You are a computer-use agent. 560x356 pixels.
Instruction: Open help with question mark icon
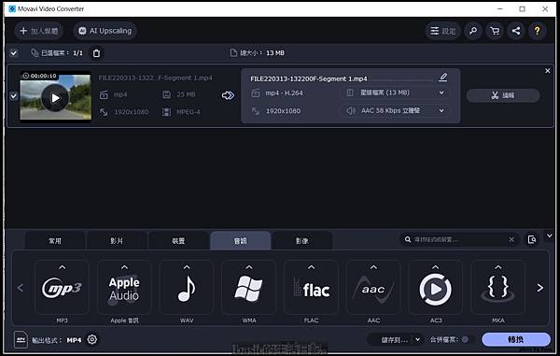pos(537,31)
